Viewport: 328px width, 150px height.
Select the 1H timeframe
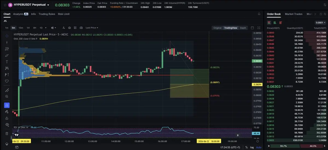pos(28,28)
